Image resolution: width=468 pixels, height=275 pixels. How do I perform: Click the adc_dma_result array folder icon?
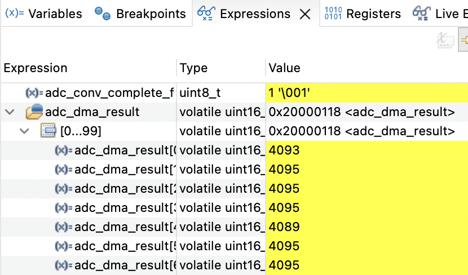tap(34, 112)
